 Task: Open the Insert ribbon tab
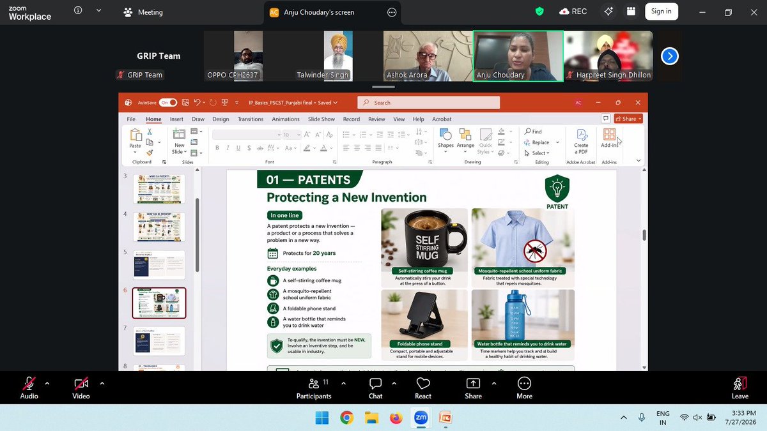(x=176, y=119)
